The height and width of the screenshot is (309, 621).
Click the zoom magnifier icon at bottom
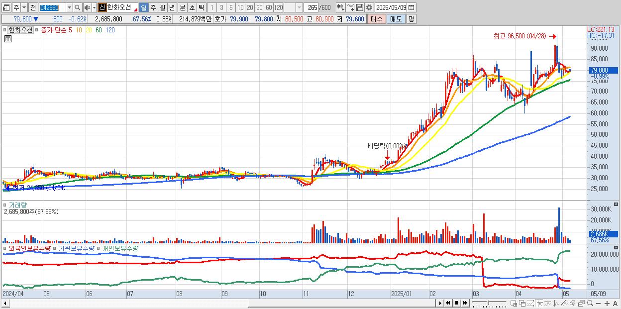point(590,303)
